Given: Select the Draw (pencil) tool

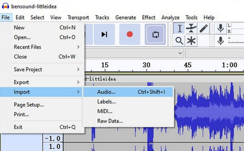Looking at the screenshot, I should point(203,29).
